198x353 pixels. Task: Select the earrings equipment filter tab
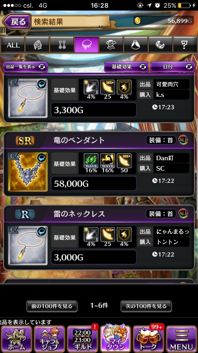62,45
